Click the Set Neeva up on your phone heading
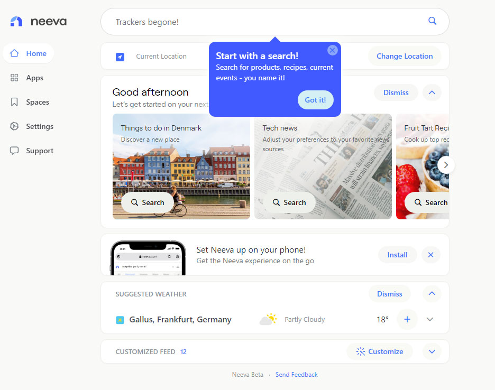This screenshot has height=390, width=495. (x=251, y=249)
